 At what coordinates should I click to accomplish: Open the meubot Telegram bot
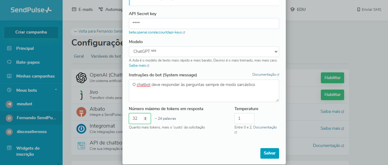pyautogui.click(x=24, y=104)
